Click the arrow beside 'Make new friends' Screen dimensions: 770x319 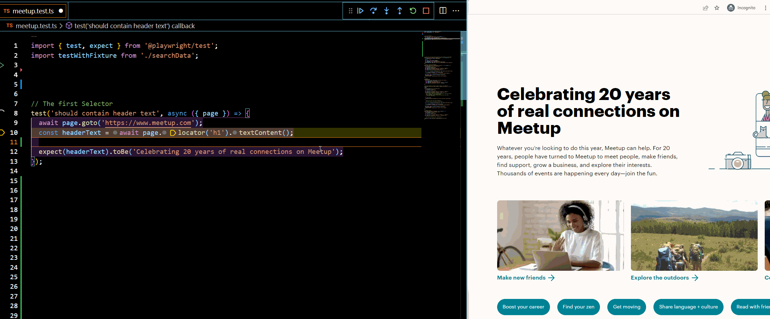[551, 278]
